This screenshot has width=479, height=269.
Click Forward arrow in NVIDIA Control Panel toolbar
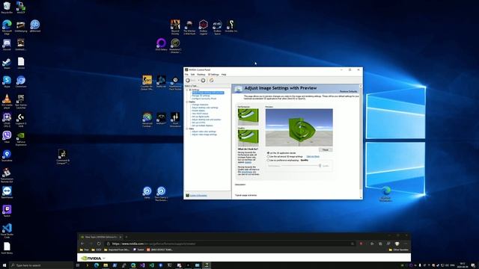click(203, 80)
